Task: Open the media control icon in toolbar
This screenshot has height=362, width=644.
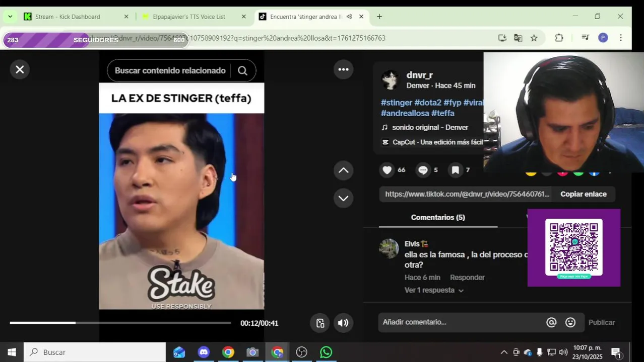Action: 585,38
